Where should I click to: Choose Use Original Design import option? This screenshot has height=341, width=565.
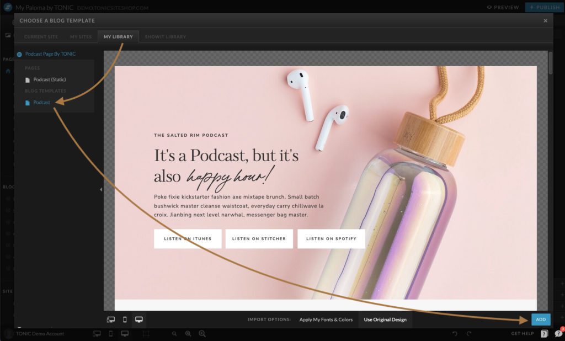pyautogui.click(x=385, y=319)
